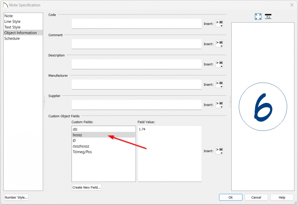The image size is (298, 205).
Task: Open the Number Style dialog
Action: pyautogui.click(x=16, y=198)
